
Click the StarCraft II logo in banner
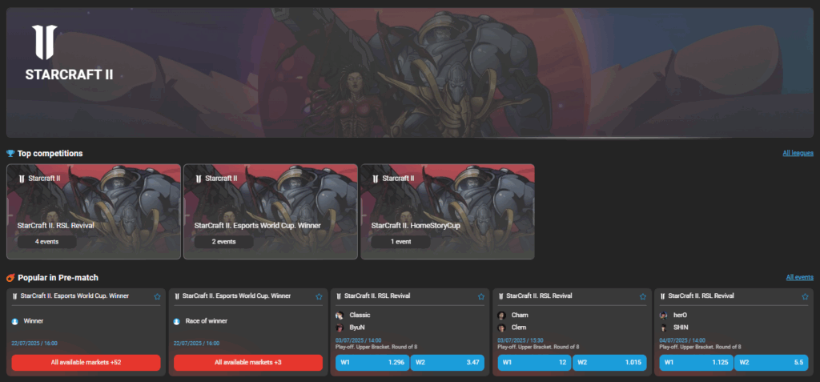(44, 42)
